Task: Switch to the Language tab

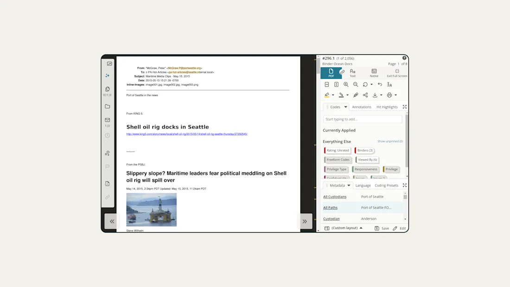Action: (x=363, y=185)
